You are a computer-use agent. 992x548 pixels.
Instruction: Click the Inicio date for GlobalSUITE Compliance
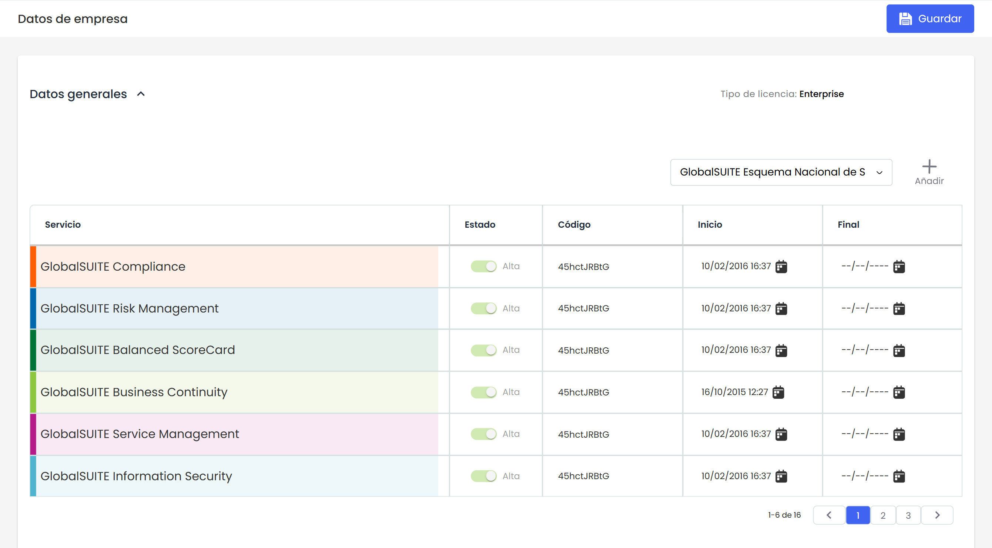coord(736,266)
